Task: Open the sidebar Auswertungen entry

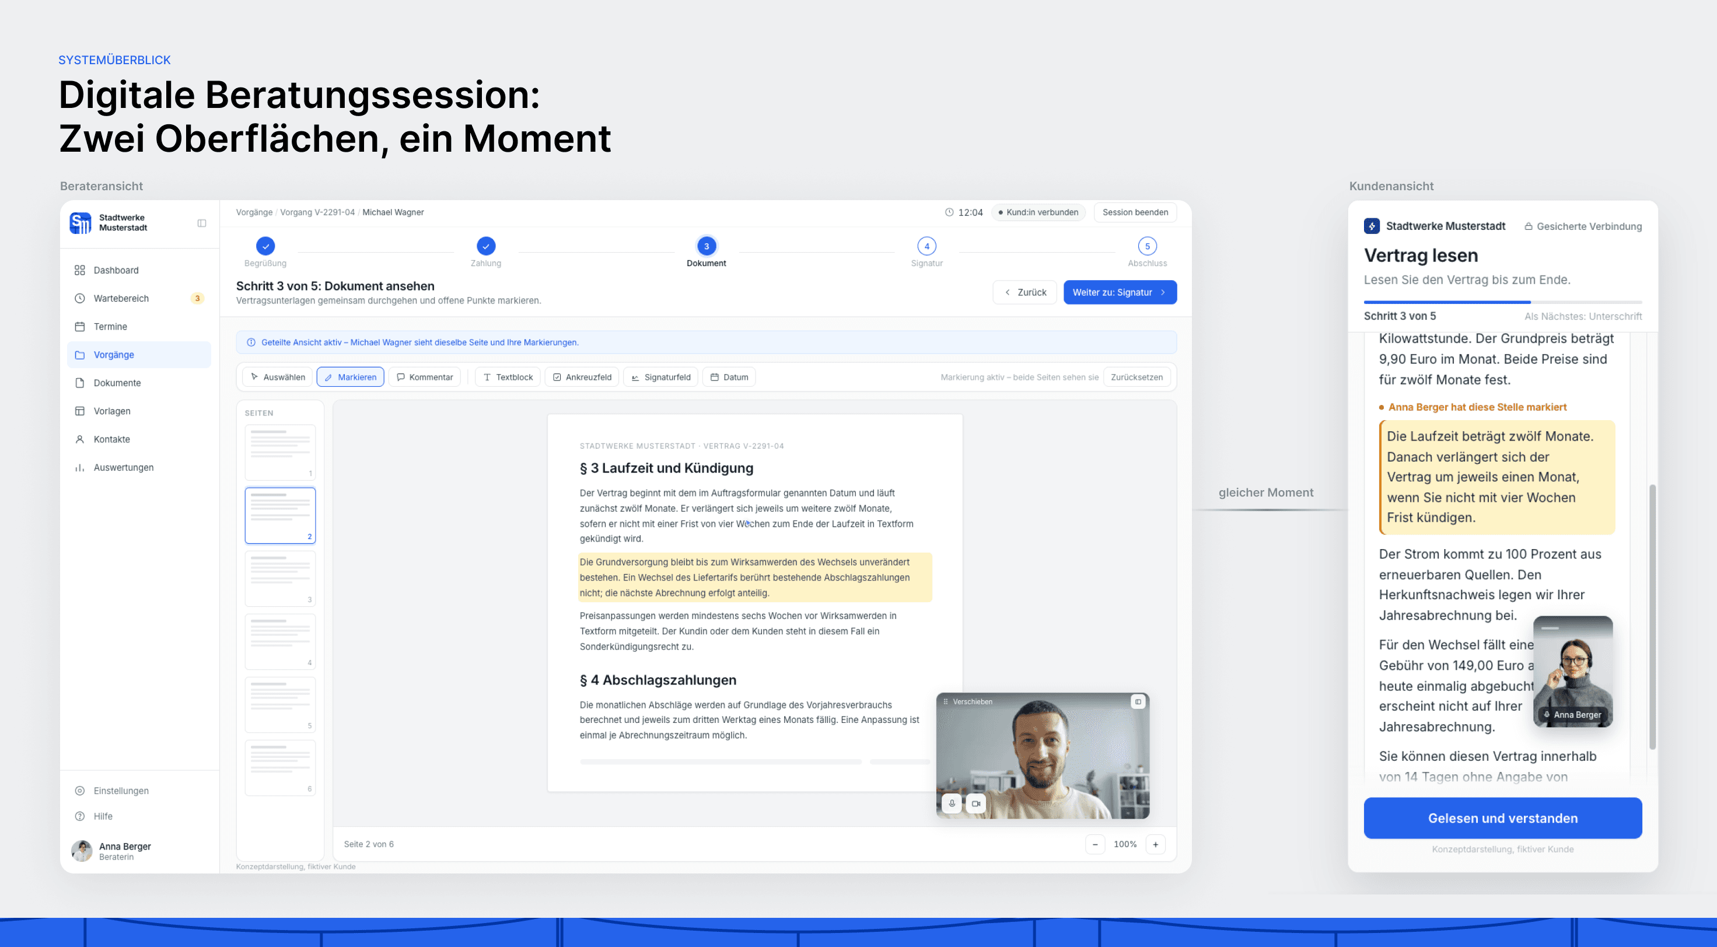Action: pos(139,467)
